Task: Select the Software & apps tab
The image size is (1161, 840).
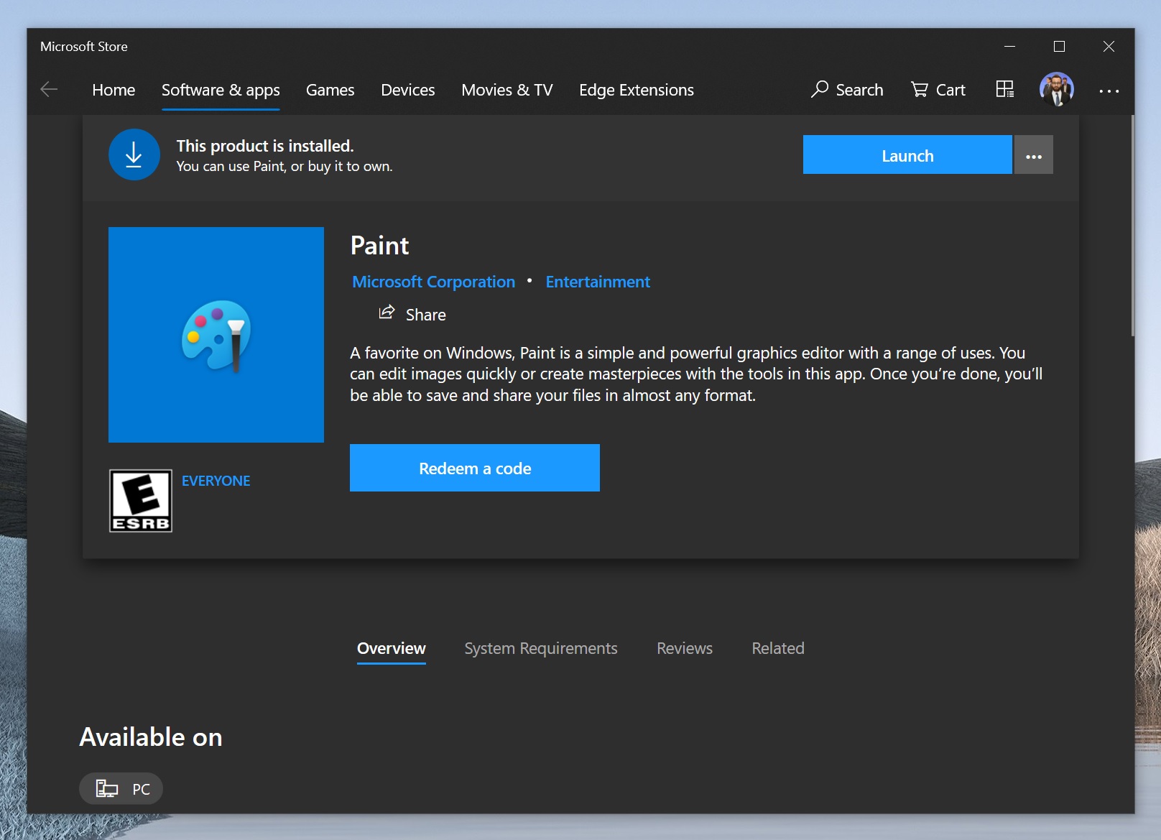Action: click(221, 90)
